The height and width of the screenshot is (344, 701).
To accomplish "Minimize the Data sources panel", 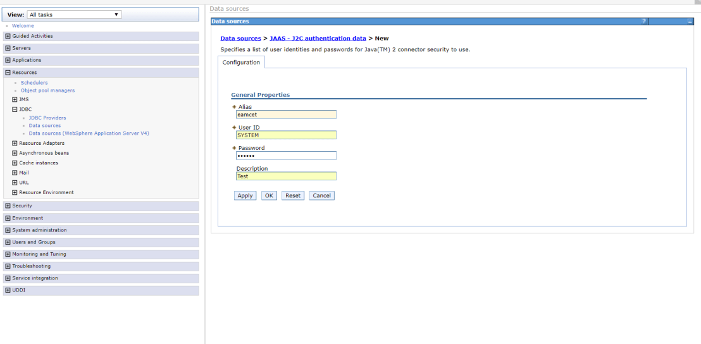I will click(x=690, y=21).
